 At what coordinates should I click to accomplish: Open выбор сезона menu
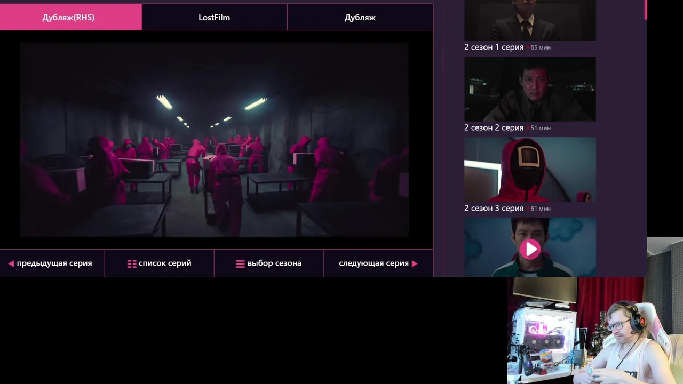268,263
